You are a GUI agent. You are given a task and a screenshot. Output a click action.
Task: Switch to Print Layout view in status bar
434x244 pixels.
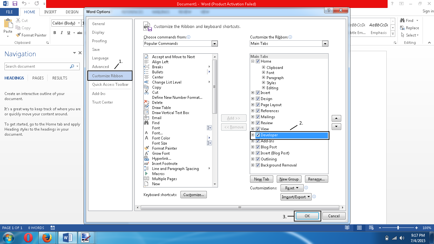pos(359,228)
